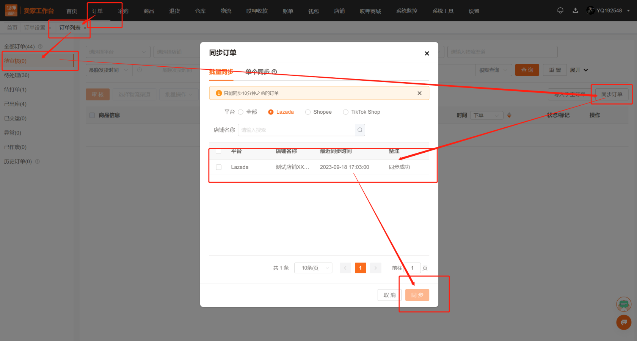
Task: Click the 重置 reset button
Action: (x=555, y=70)
